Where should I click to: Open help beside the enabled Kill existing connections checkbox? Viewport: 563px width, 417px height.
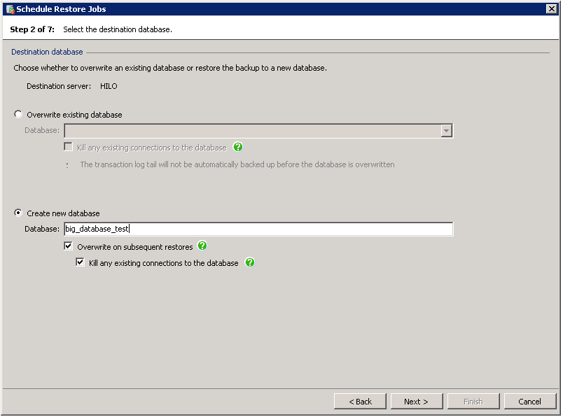[250, 262]
